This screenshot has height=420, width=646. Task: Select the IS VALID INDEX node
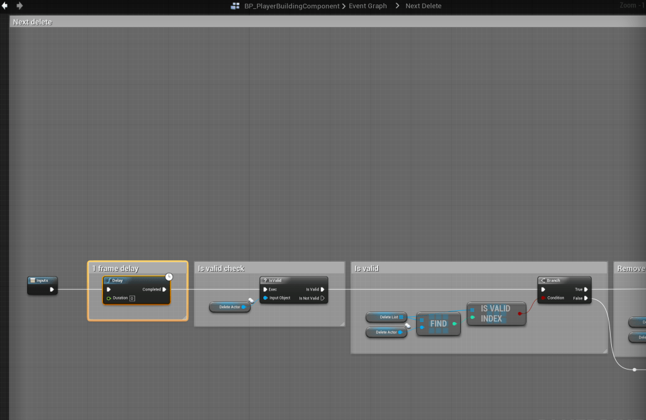(496, 314)
